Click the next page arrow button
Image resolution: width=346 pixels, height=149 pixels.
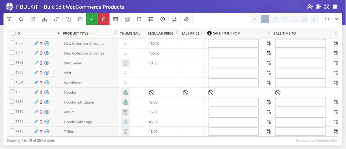point(314,19)
